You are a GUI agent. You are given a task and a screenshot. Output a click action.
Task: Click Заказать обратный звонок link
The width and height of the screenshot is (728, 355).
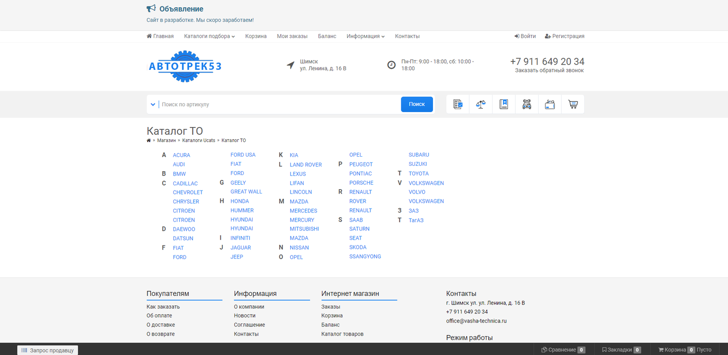(549, 70)
